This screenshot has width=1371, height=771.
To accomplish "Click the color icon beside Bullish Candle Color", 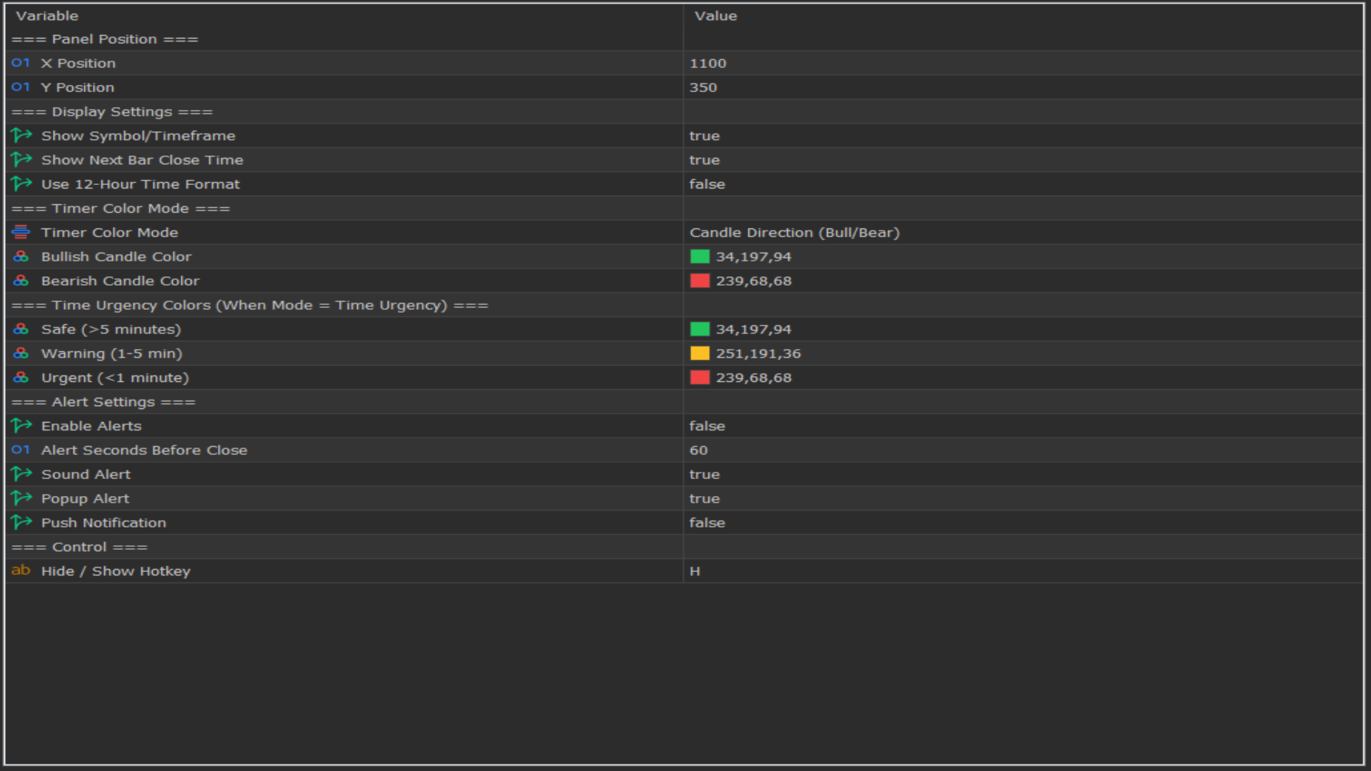I will (x=21, y=256).
